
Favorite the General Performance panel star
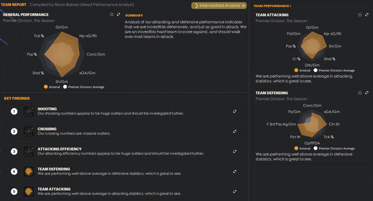pos(112,15)
